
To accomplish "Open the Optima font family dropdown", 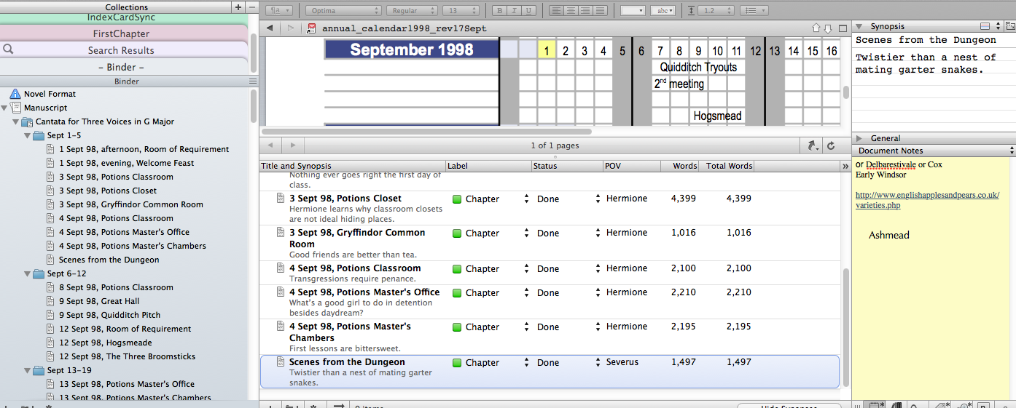I will pyautogui.click(x=343, y=10).
